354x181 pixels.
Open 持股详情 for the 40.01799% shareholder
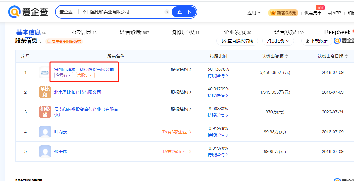click(218, 96)
